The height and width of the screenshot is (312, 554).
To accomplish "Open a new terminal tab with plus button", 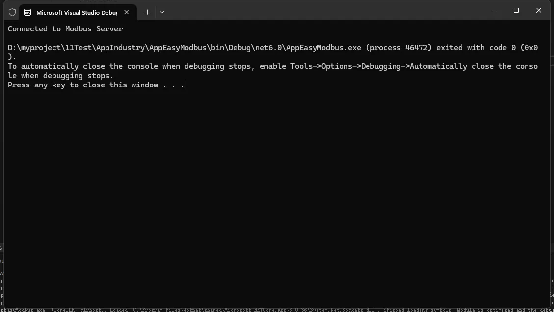I will click(x=147, y=12).
